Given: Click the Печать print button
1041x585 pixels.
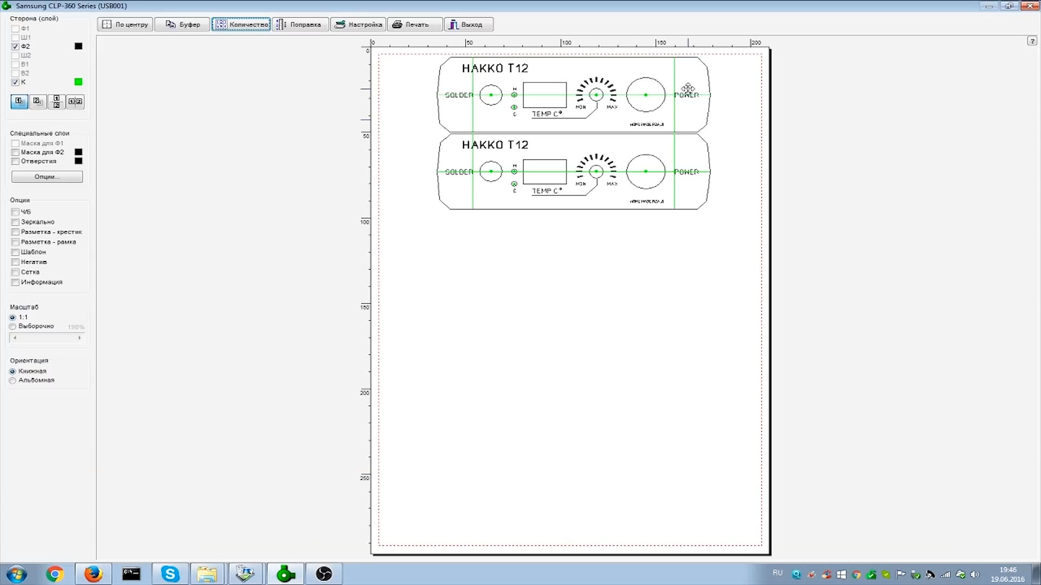Looking at the screenshot, I should pos(416,24).
